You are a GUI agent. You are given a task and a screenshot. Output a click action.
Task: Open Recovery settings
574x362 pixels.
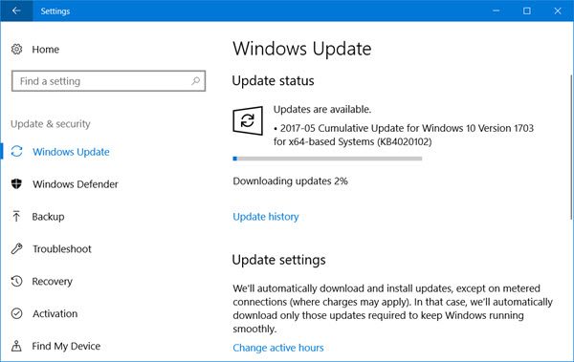[x=52, y=281]
